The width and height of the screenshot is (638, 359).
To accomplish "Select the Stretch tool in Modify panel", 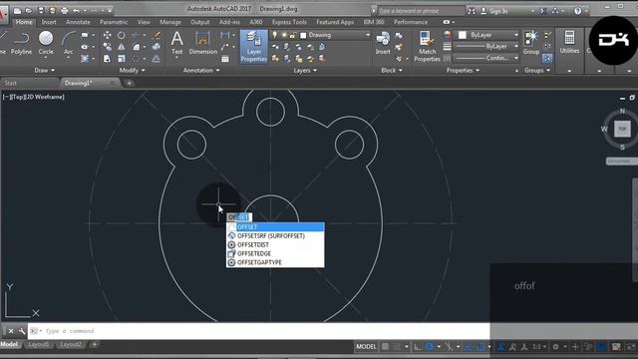I will (x=107, y=59).
